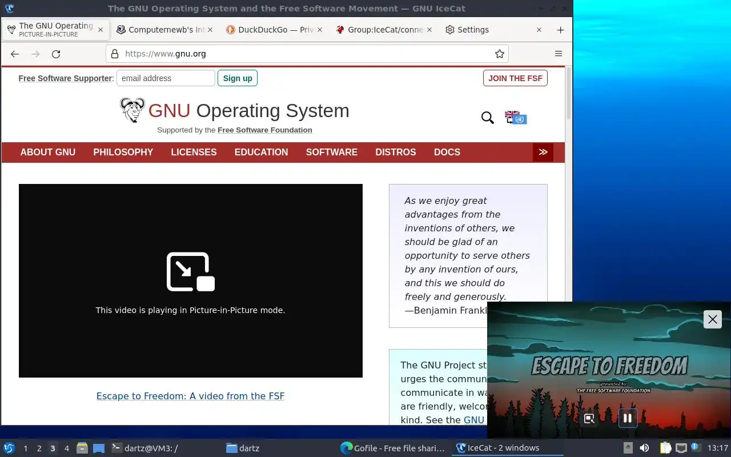Image resolution: width=731 pixels, height=457 pixels.
Task: Pause the Picture-in-Picture video
Action: point(628,418)
